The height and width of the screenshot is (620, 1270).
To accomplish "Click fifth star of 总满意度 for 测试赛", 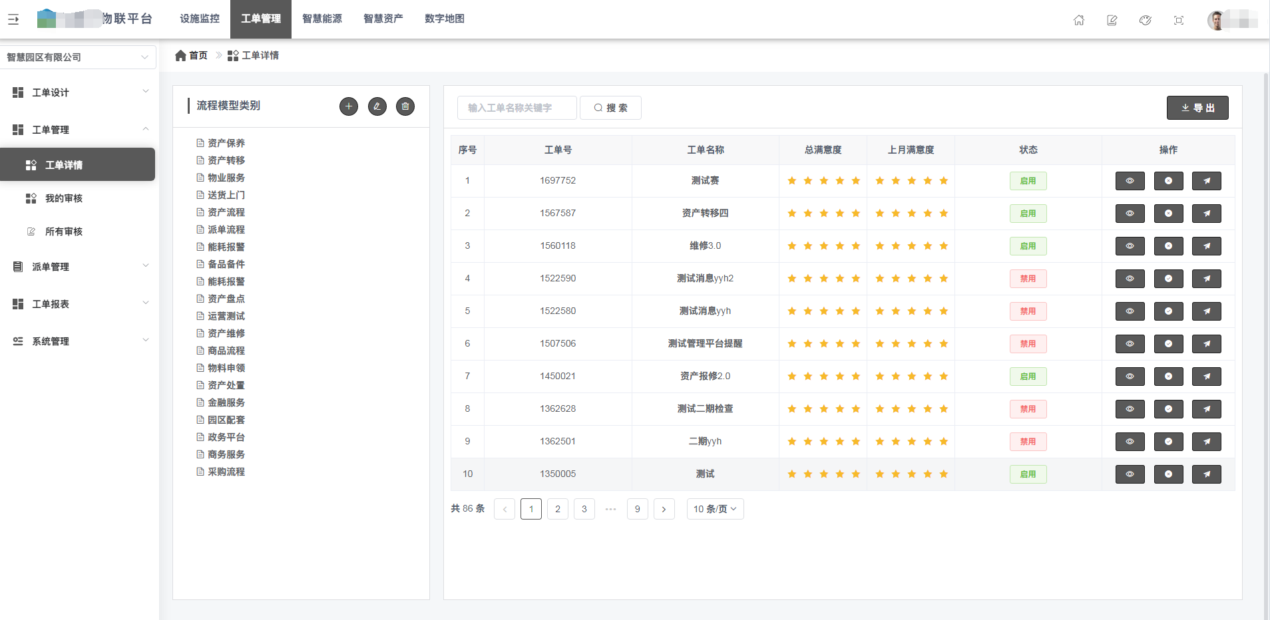I will click(x=856, y=181).
